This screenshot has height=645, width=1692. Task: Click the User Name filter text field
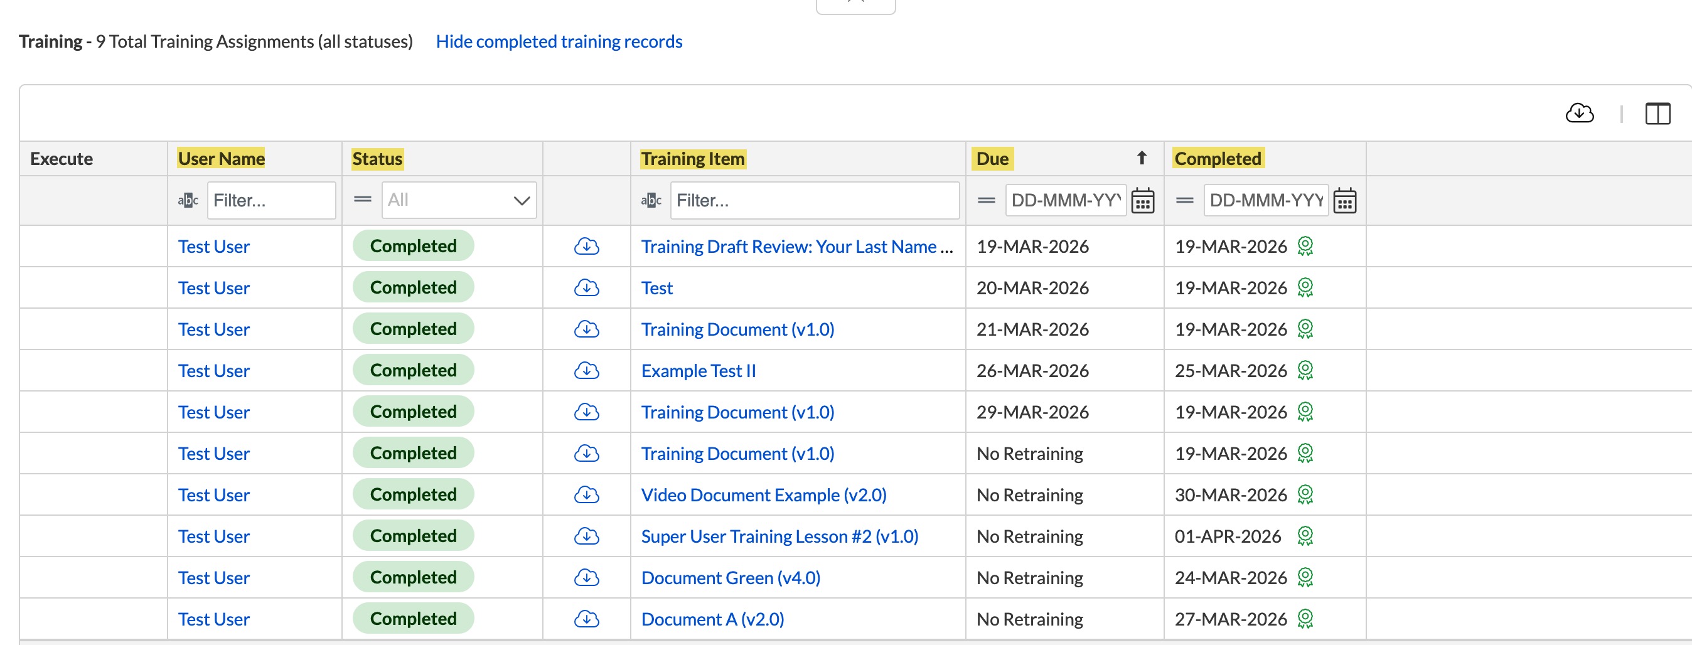271,200
